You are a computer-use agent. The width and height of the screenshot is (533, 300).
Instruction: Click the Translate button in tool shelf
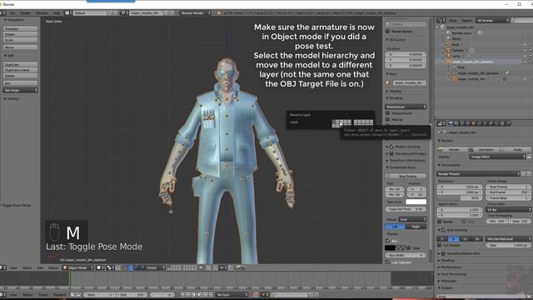pos(20,29)
